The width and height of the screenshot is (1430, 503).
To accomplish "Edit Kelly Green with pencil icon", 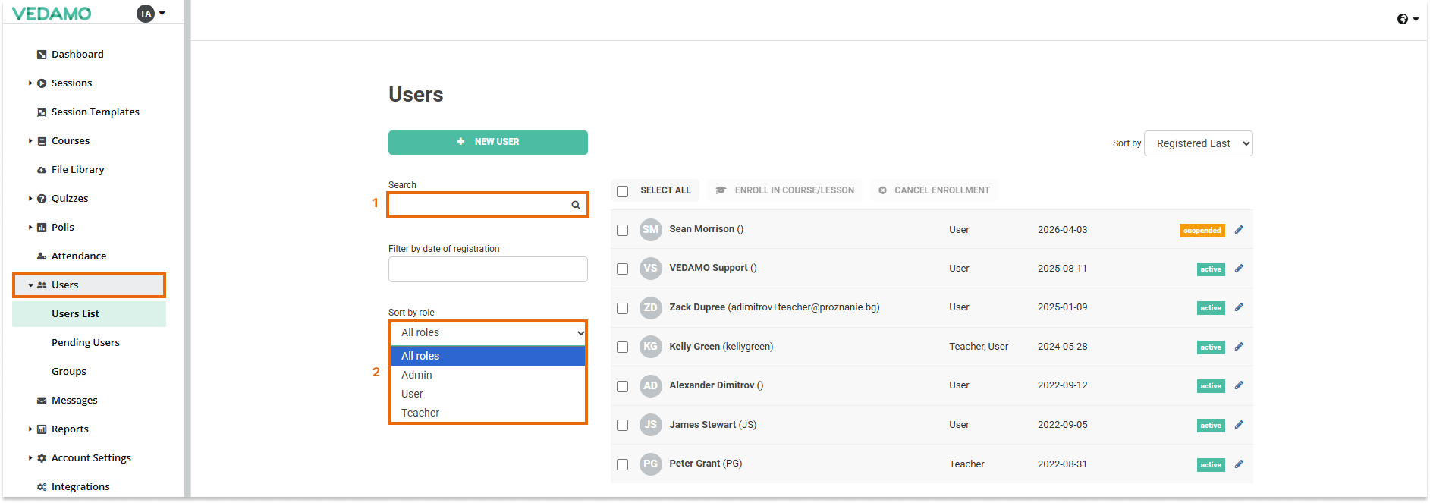I will click(1239, 347).
